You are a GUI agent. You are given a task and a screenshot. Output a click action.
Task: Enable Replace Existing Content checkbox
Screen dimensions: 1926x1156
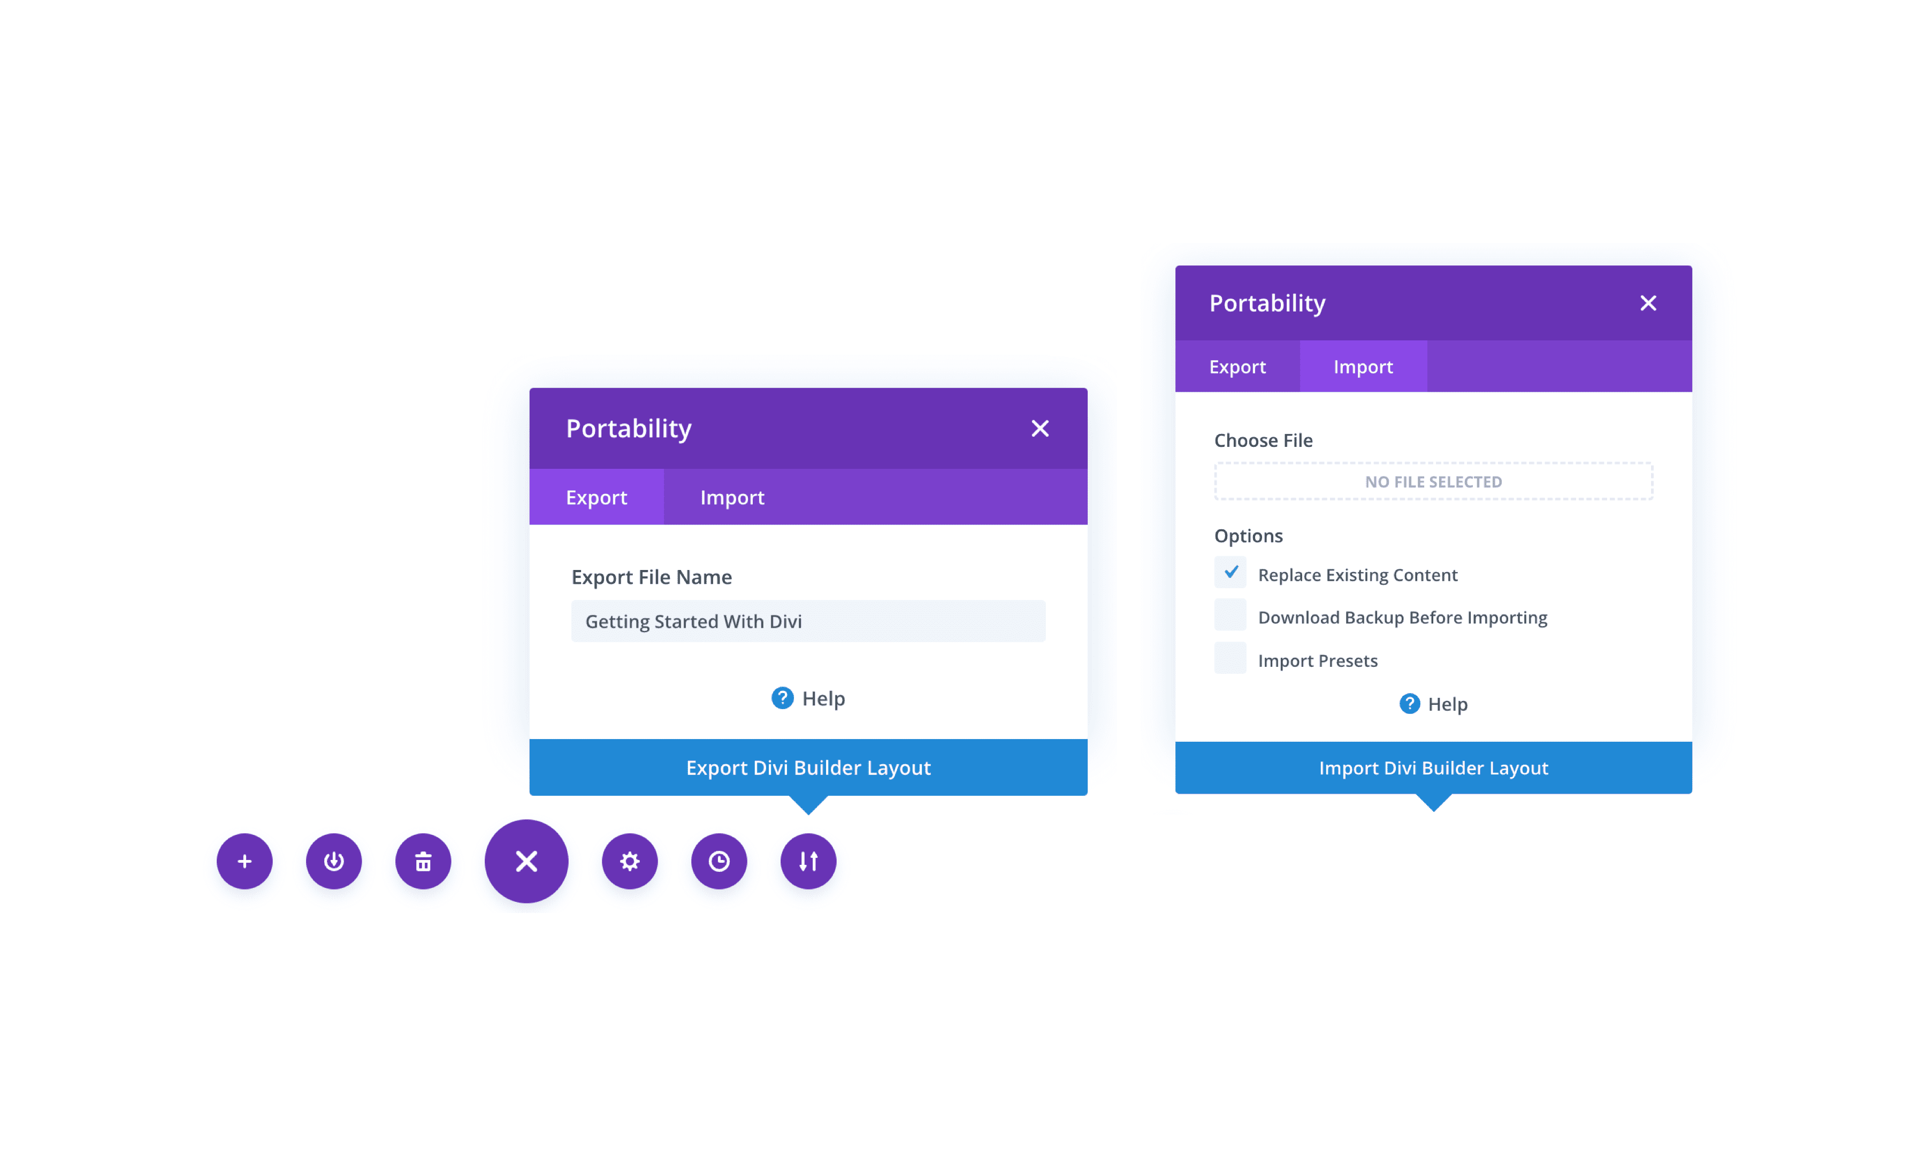pos(1227,574)
